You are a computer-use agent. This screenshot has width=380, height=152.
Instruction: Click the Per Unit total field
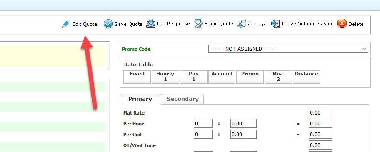[x=320, y=134]
